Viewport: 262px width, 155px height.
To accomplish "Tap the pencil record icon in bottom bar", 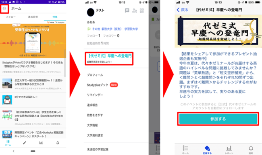I will [25, 143].
